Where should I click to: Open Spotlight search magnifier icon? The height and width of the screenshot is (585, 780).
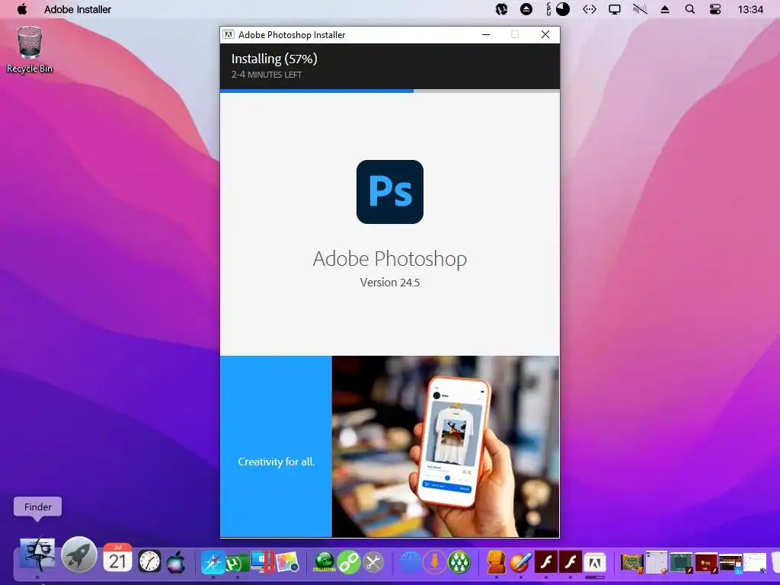pos(690,9)
